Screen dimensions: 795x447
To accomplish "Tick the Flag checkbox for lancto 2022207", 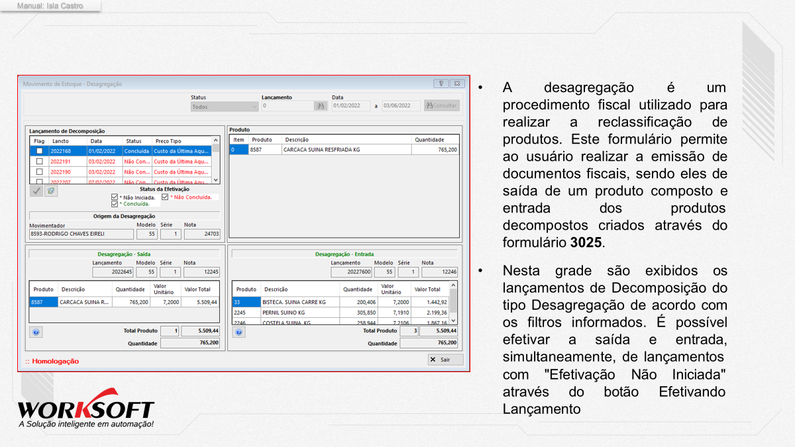I will pos(39,181).
